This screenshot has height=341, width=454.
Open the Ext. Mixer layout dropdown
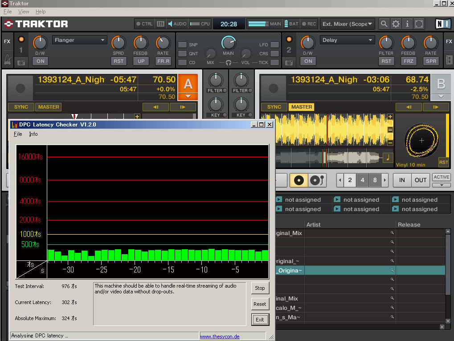[x=348, y=24]
